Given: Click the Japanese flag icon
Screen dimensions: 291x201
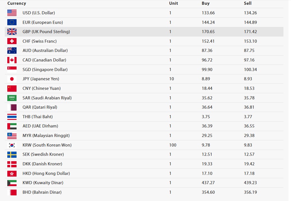Looking at the screenshot, I should 12,79.
